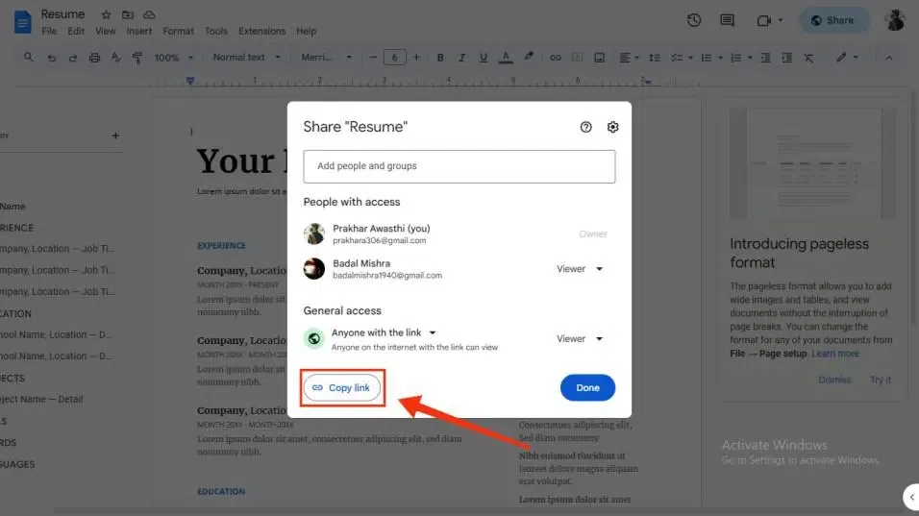Screen dimensions: 919x516
Task: Open the side panel arrow
Action: click(x=911, y=497)
